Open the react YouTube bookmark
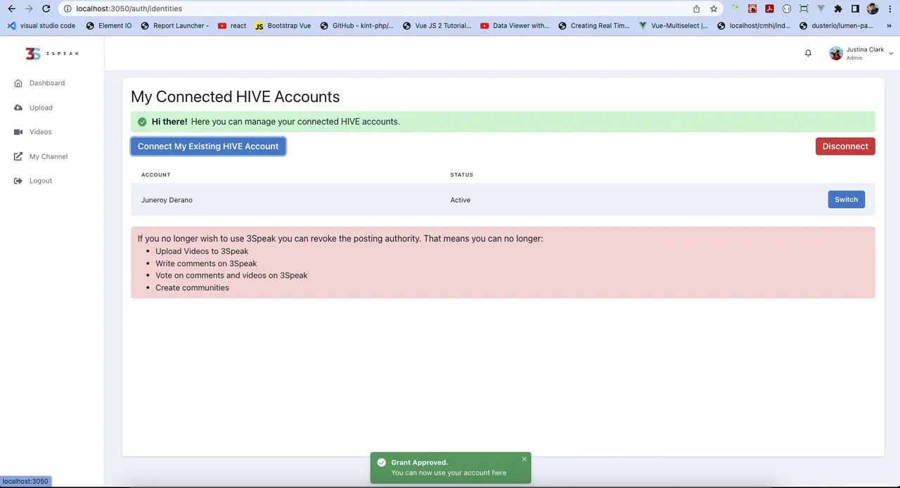The width and height of the screenshot is (900, 488). point(232,25)
